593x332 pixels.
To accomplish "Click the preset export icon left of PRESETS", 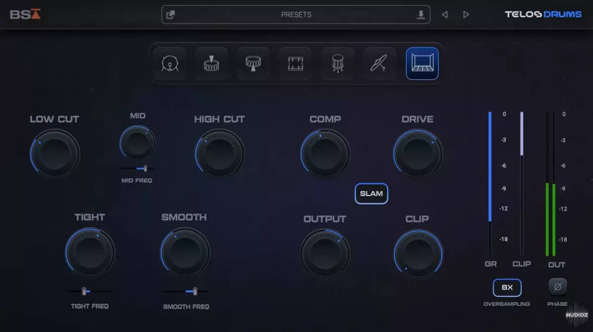I will [x=170, y=15].
